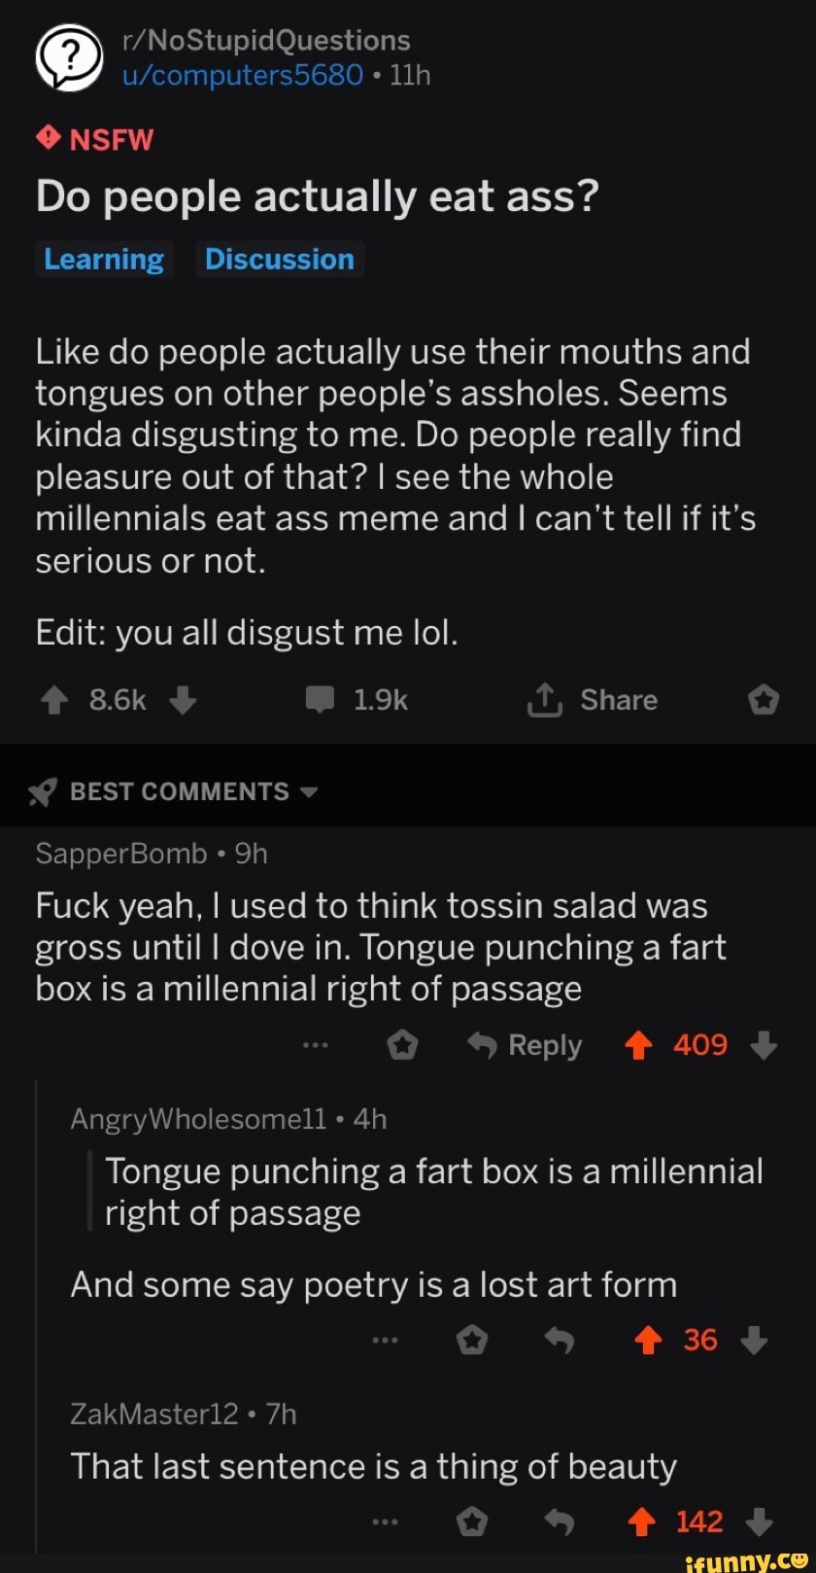Screen dimensions: 816x1573
Task: Award ZakMaster12's comment
Action: coord(472,1522)
